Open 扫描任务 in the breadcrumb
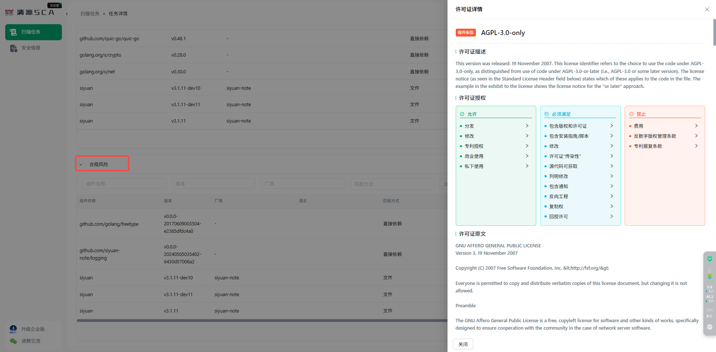 coord(90,13)
